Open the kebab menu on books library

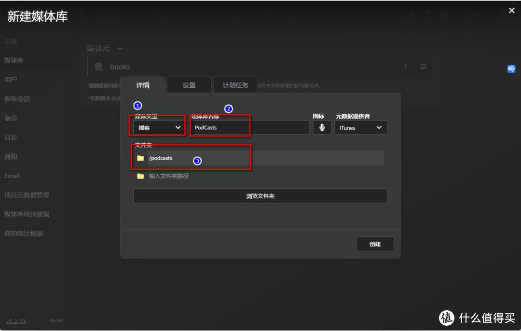click(x=405, y=67)
